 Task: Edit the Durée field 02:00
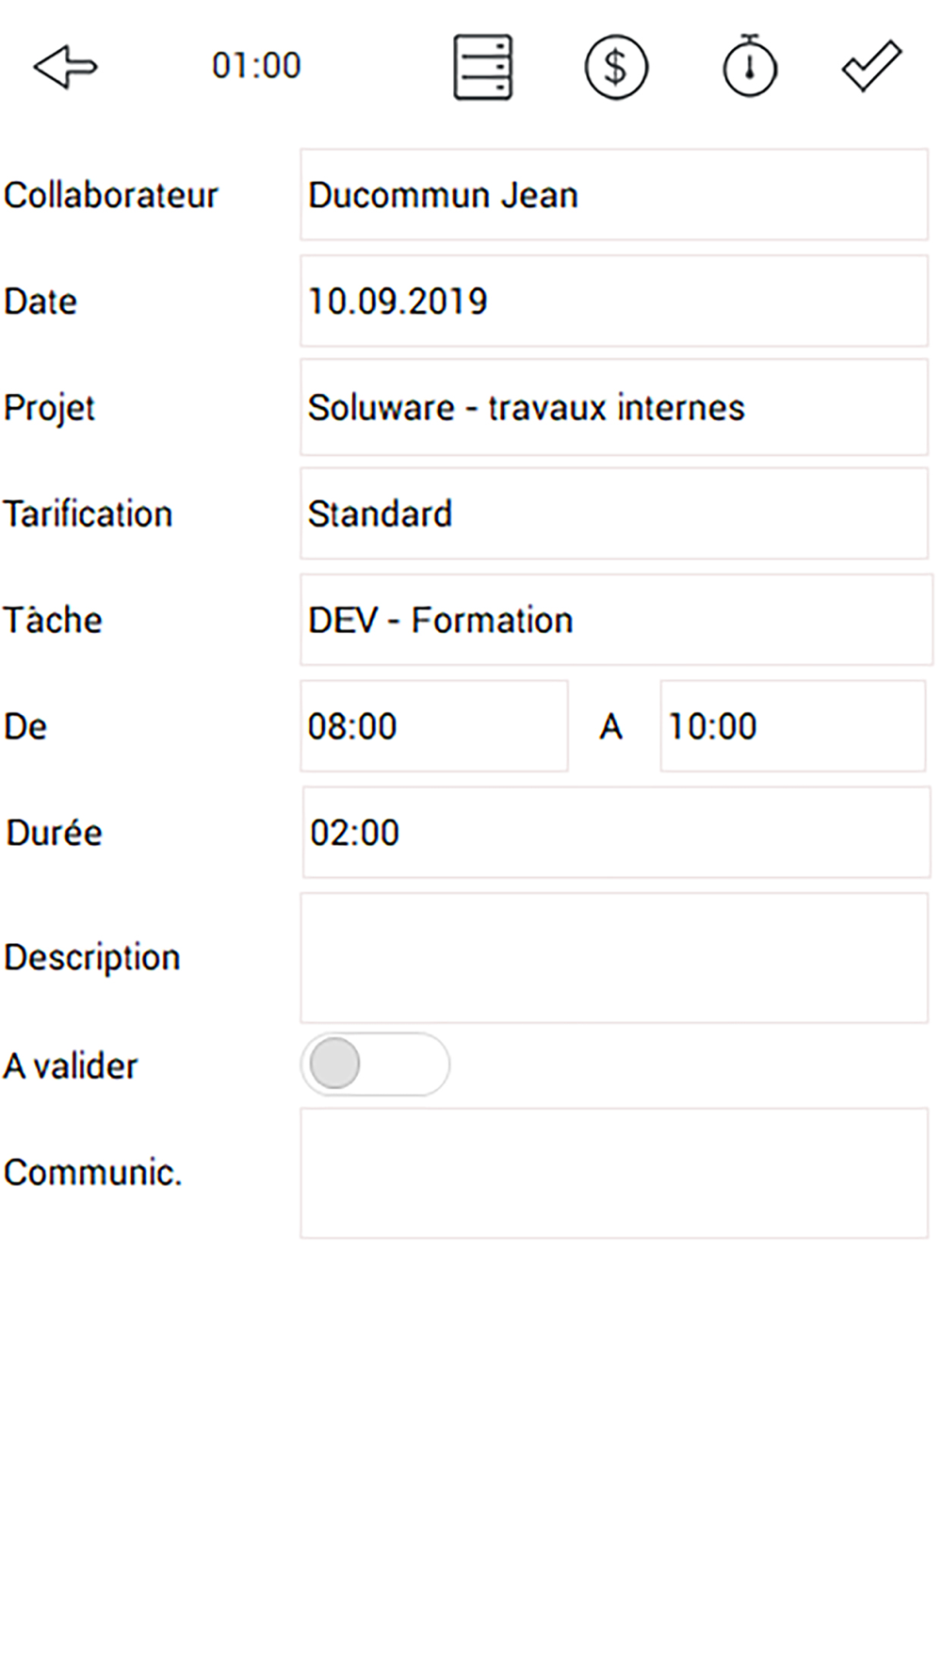click(616, 833)
